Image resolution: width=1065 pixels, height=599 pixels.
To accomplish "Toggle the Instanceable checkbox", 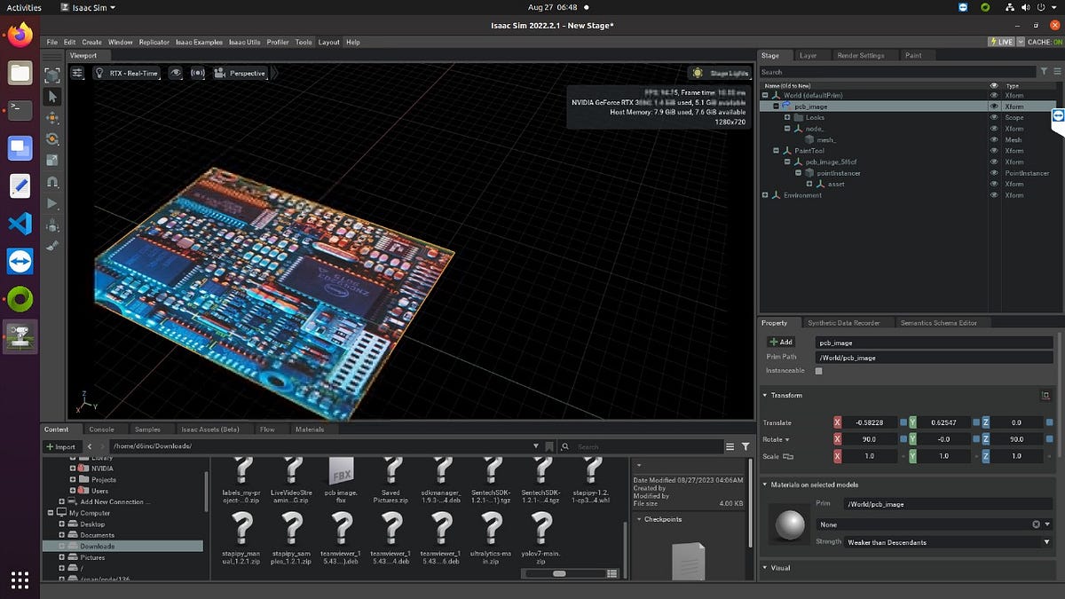I will click(818, 371).
